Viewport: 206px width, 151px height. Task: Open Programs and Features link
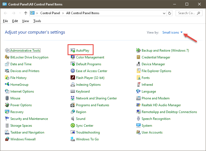coord(92,105)
